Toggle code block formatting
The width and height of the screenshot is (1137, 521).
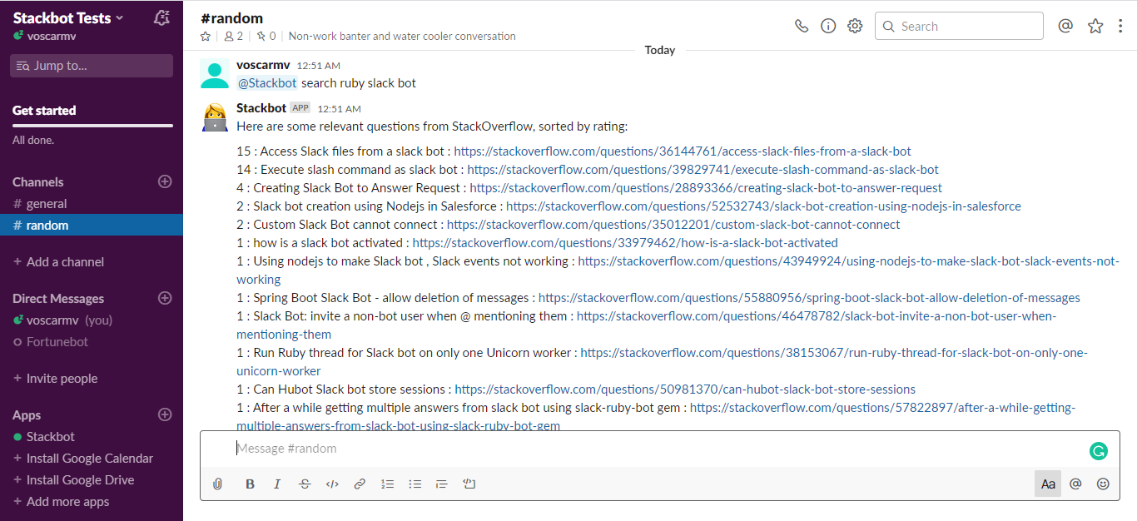(469, 484)
